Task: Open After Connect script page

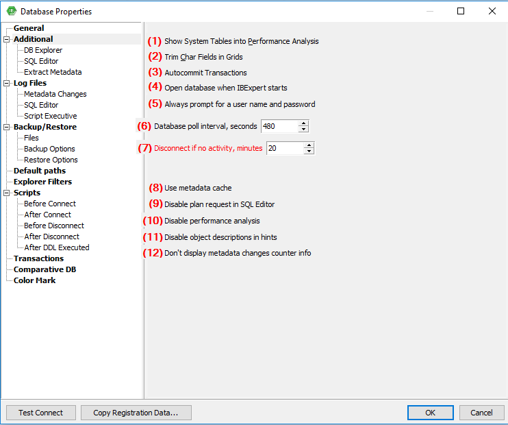Action: pyautogui.click(x=48, y=215)
